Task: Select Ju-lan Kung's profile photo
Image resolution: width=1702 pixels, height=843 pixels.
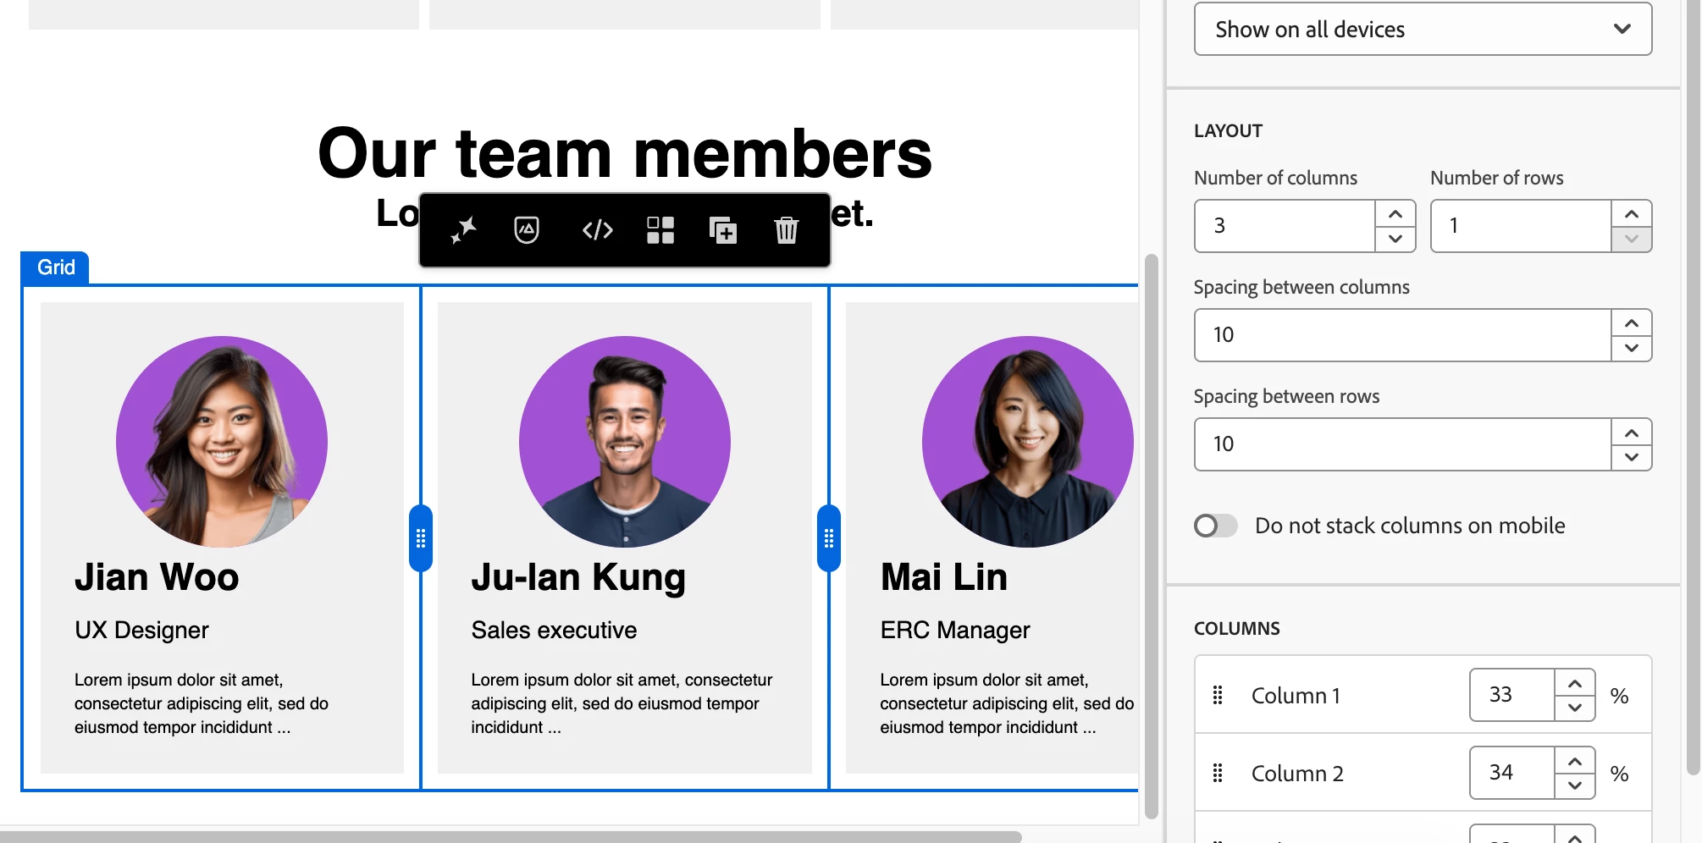Action: 625,442
